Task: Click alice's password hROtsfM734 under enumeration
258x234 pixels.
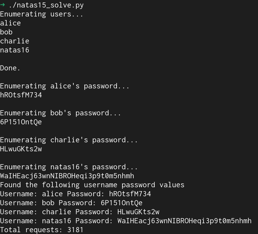Action: [x=21, y=95]
